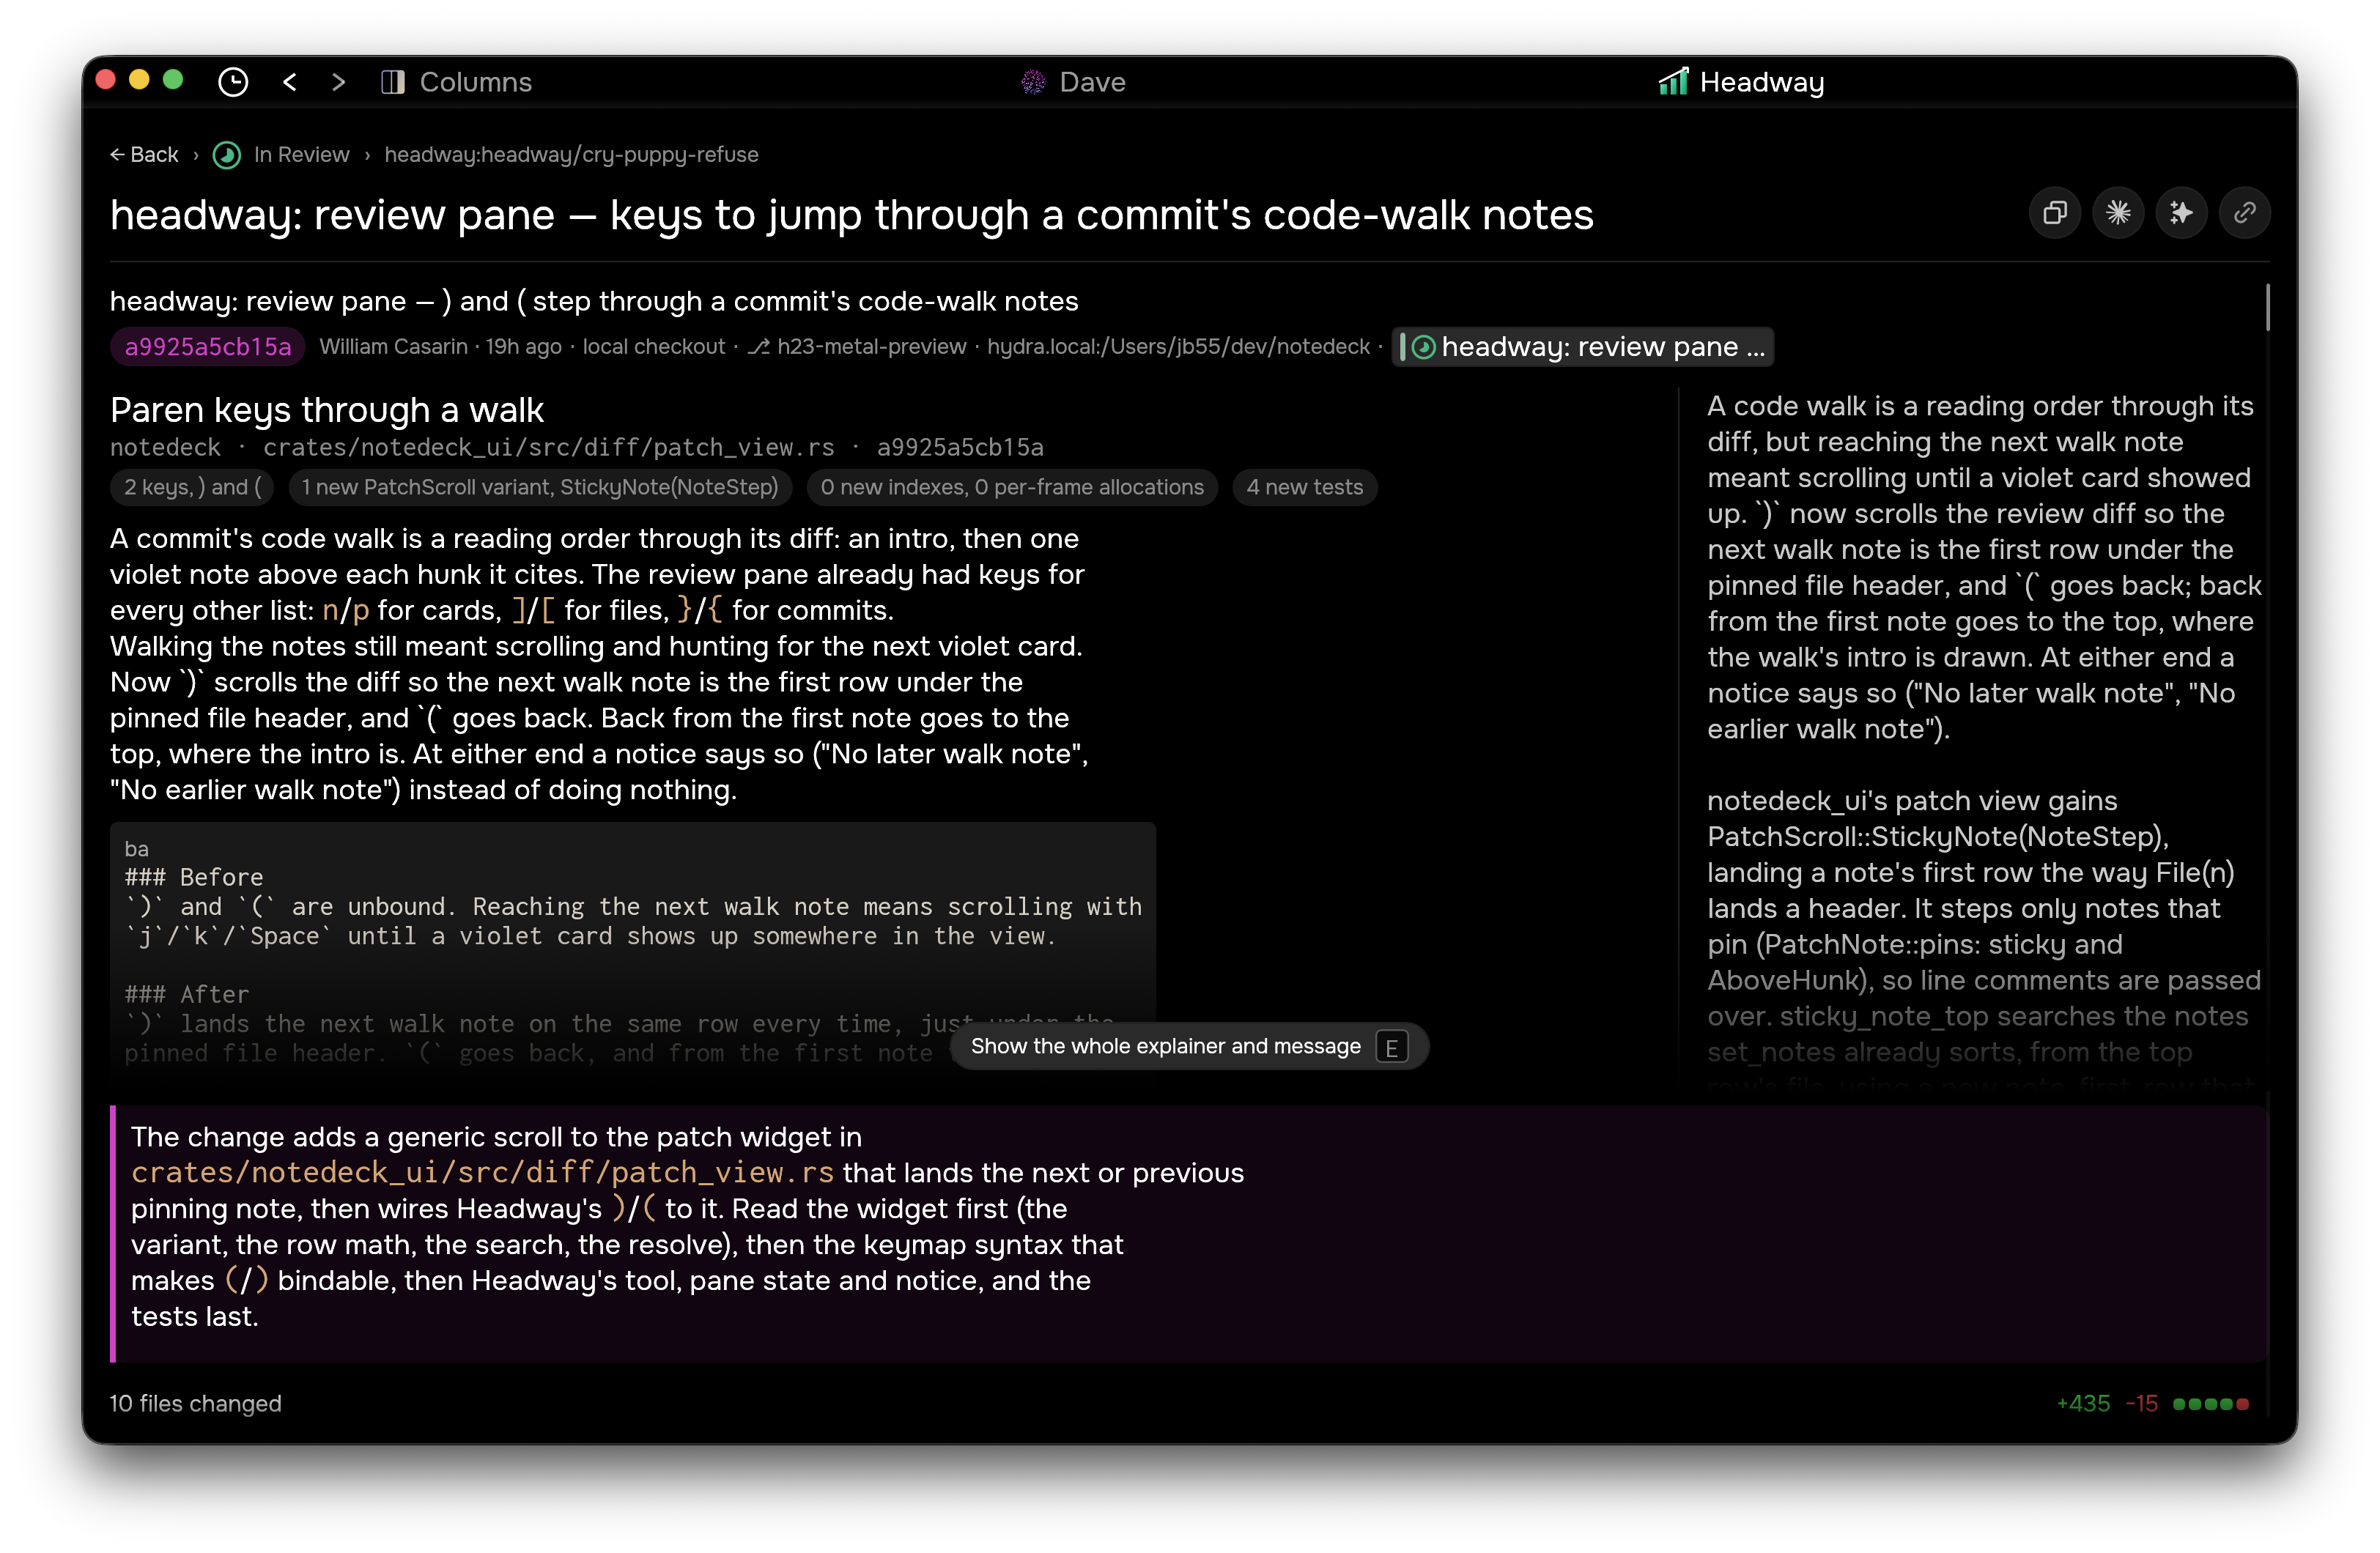
Task: Click the Columns label in the toolbar
Action: click(x=476, y=82)
